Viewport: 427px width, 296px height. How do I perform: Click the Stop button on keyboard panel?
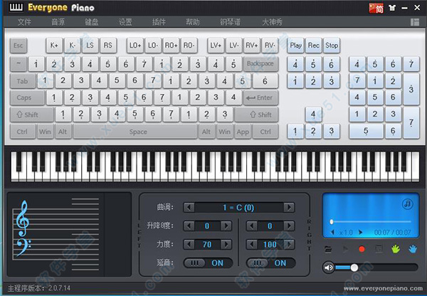[332, 46]
